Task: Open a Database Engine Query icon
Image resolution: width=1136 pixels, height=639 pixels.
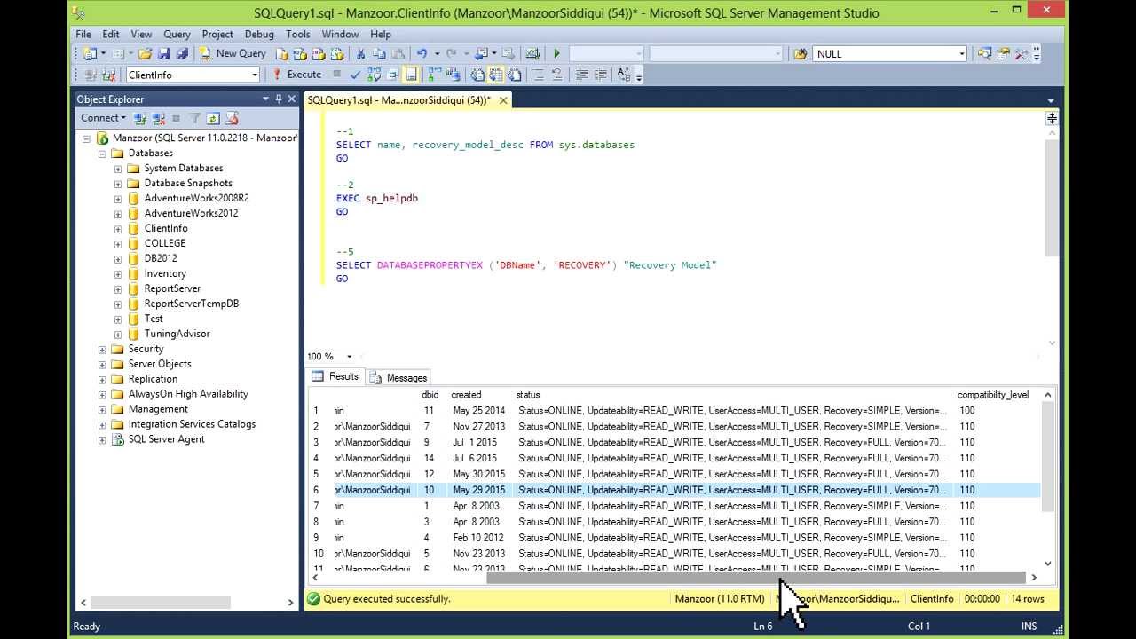Action: pos(281,53)
